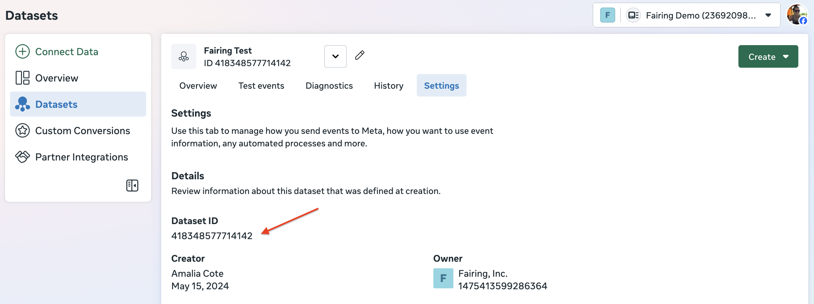Open the Test events tab

click(261, 86)
